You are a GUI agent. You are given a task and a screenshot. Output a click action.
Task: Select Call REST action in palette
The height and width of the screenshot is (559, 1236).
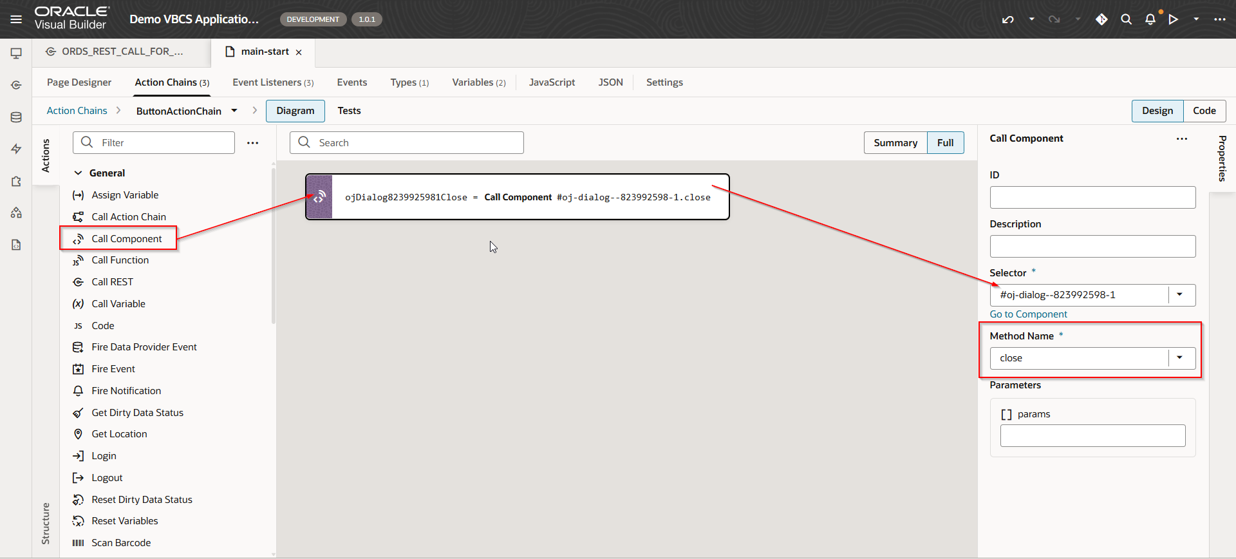112,282
